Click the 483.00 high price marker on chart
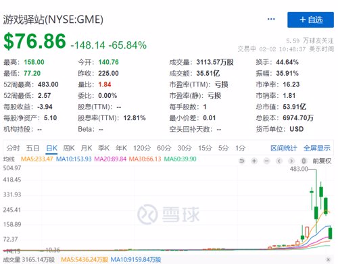 tap(299, 169)
